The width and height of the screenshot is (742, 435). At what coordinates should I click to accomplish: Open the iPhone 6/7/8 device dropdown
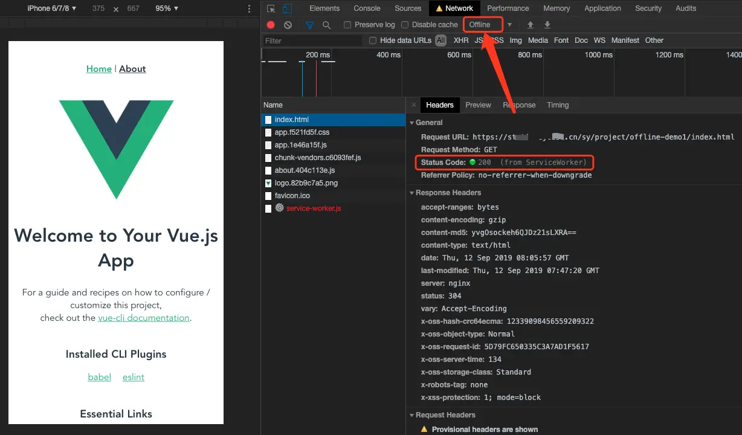[x=52, y=8]
